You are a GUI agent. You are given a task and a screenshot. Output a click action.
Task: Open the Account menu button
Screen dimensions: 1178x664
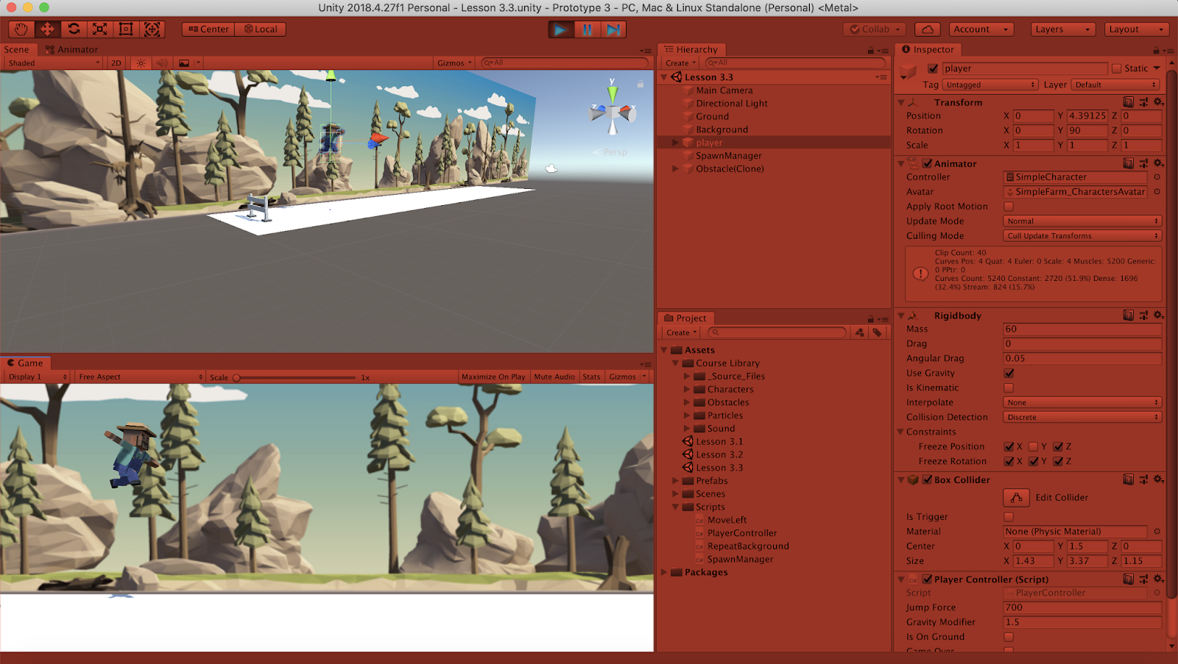981,29
